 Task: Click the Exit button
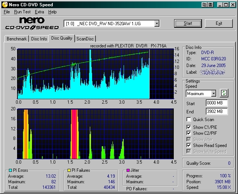coord(219,23)
